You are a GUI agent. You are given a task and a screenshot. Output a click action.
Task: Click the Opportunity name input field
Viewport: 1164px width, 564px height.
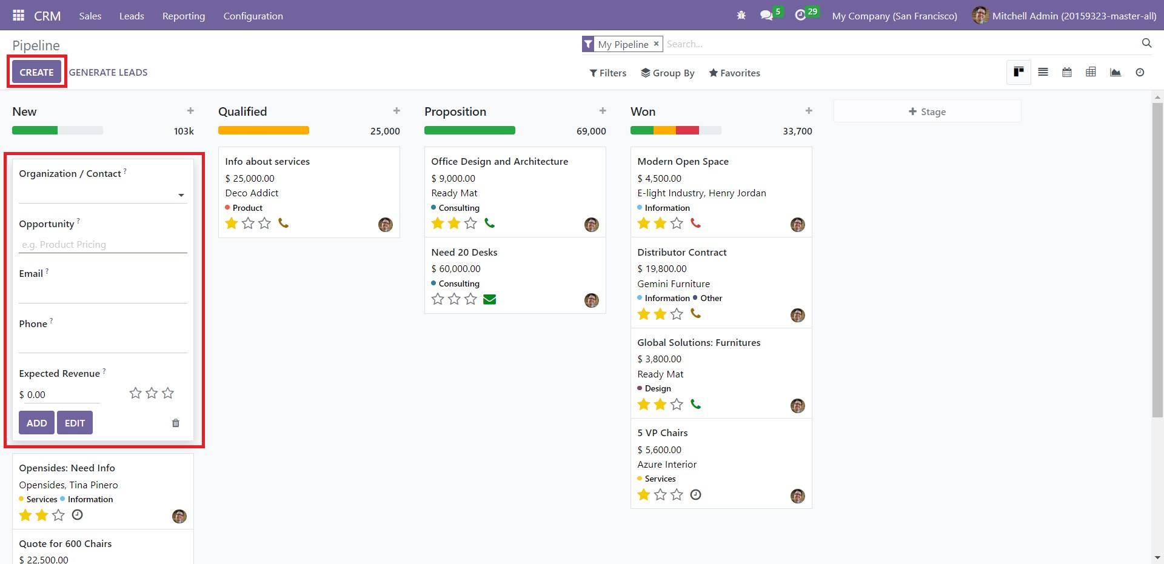pos(103,244)
